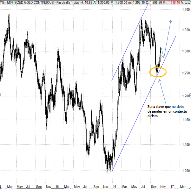Click the 1.300 price axis label
The height and width of the screenshot is (189, 191).
click(x=186, y=51)
